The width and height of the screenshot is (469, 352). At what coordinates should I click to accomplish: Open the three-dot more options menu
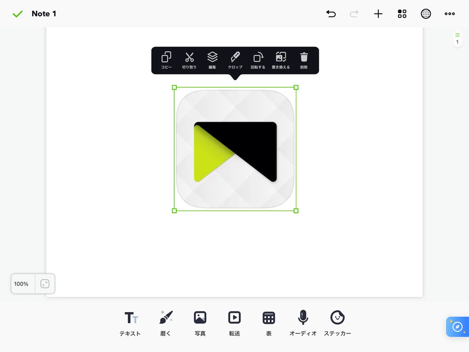(450, 14)
